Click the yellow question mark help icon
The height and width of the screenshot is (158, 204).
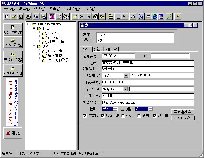[178, 17]
